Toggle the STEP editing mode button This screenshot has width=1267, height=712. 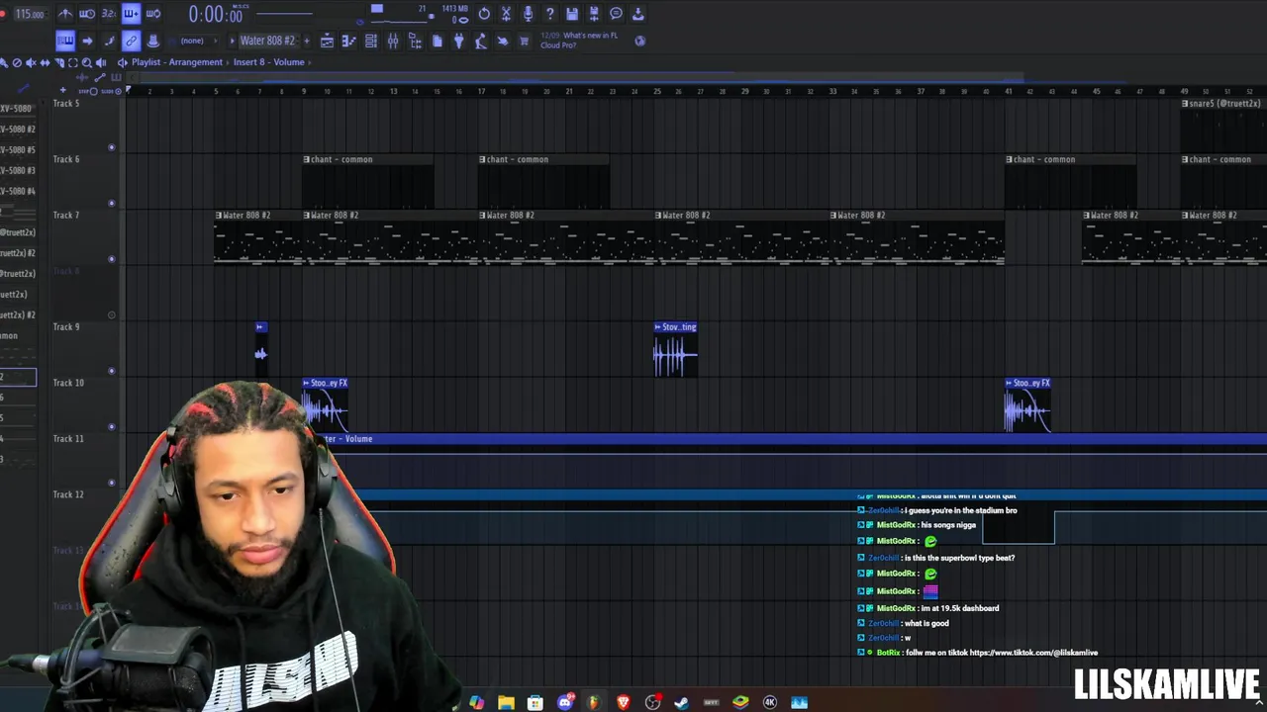[x=94, y=91]
